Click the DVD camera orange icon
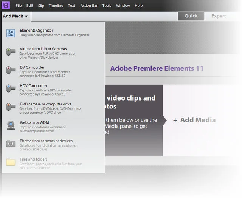The width and height of the screenshot is (242, 198). point(11,107)
